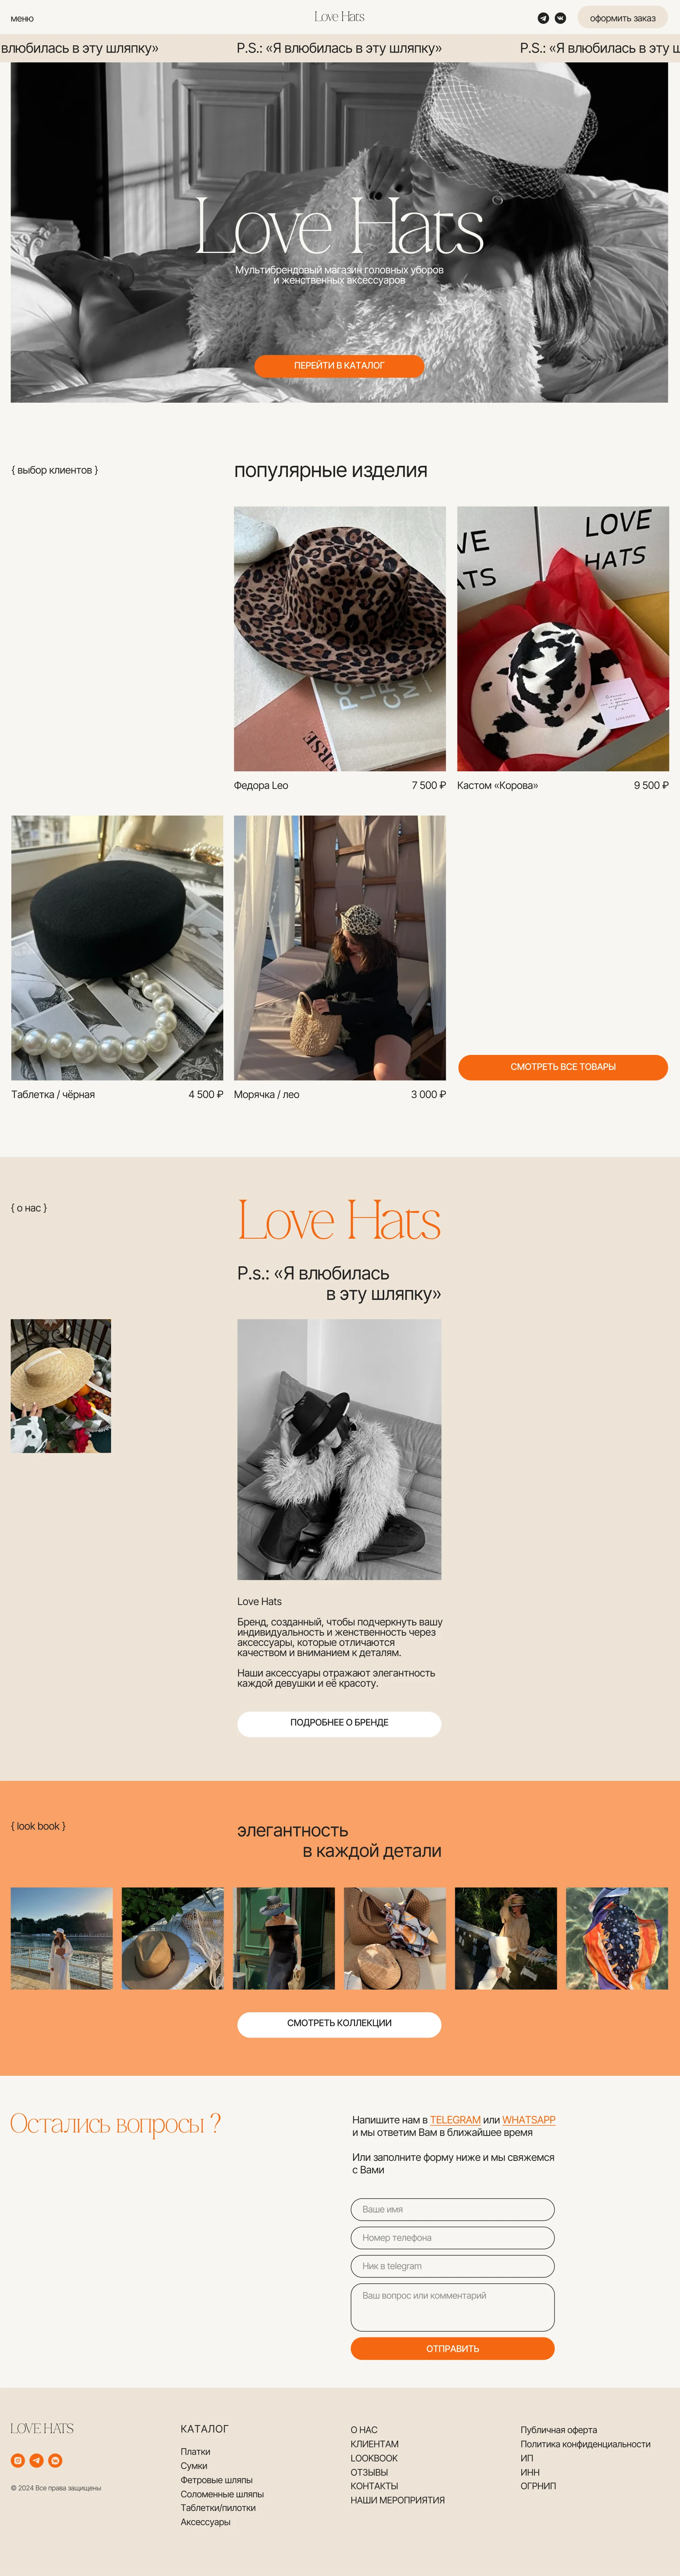
Task: Open the orange VK icon in footer
Action: pyautogui.click(x=55, y=2460)
